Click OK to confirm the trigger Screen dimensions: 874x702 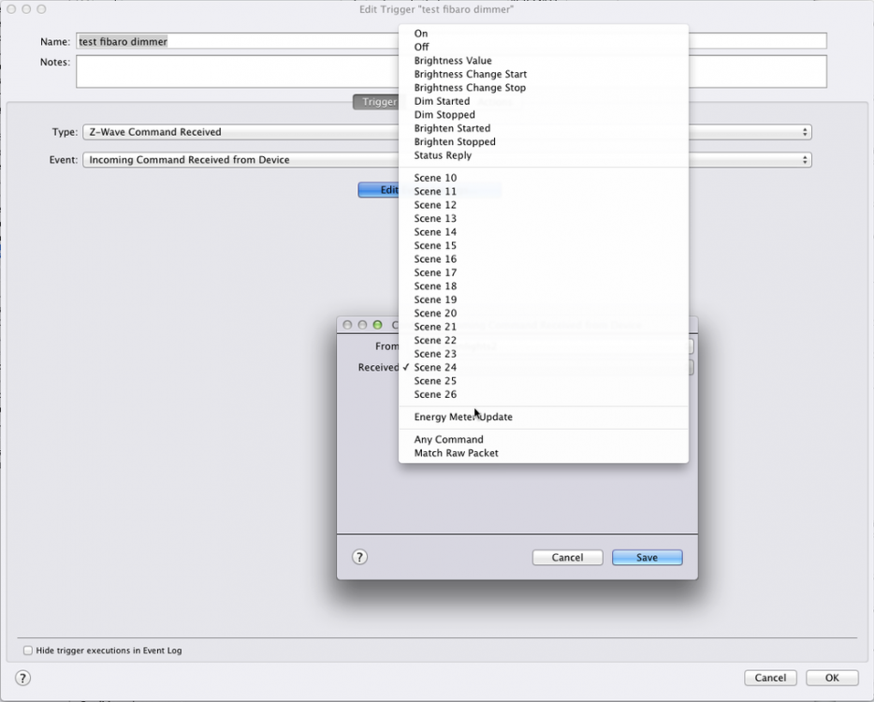(832, 678)
